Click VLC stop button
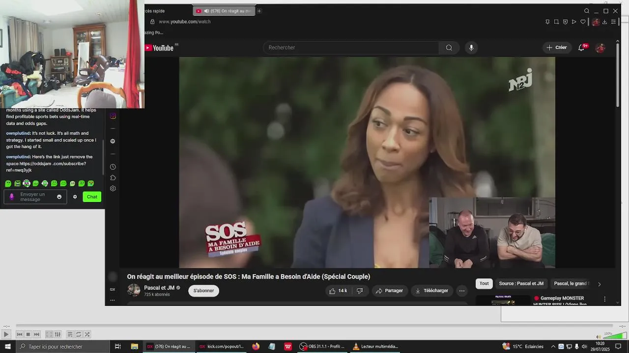 tap(28, 334)
